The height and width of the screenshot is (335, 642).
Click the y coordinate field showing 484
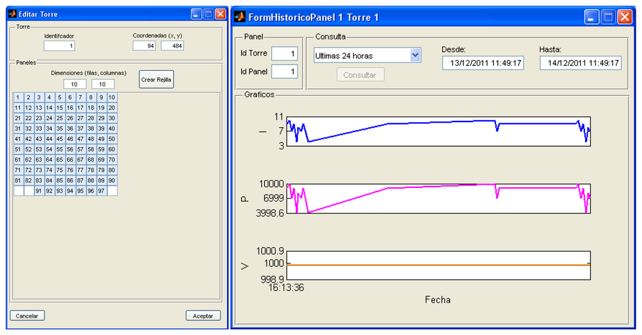coord(172,46)
